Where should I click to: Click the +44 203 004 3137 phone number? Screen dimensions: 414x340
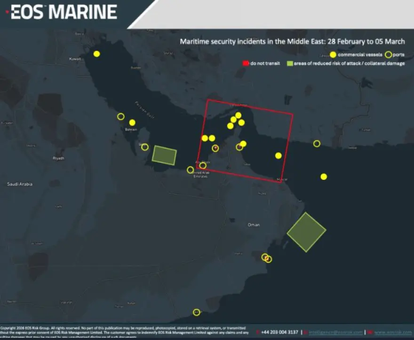tap(279, 332)
